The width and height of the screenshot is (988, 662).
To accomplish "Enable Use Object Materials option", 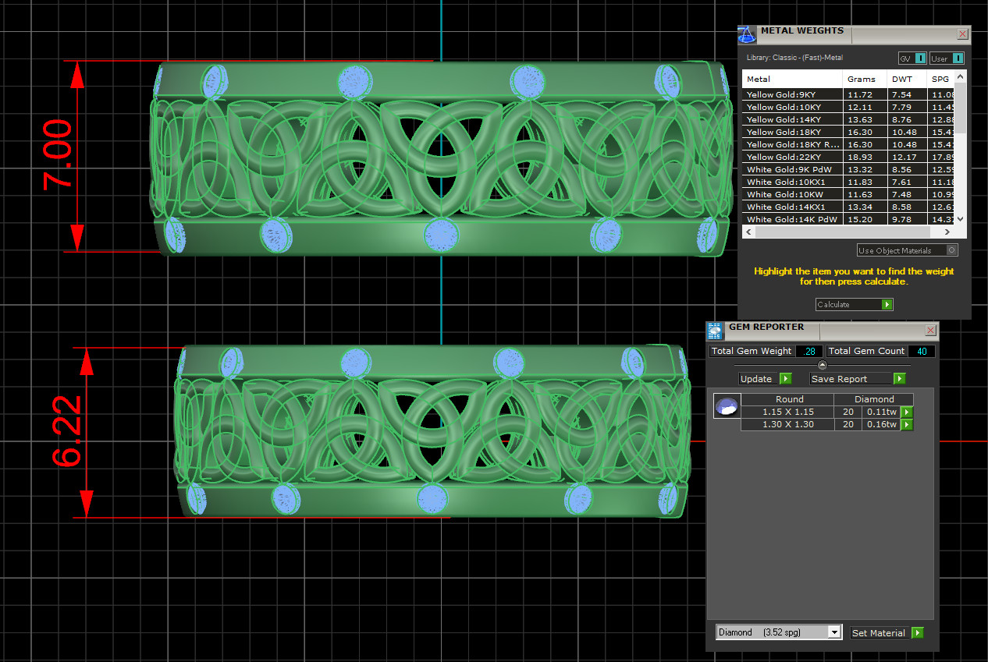I will pyautogui.click(x=951, y=250).
